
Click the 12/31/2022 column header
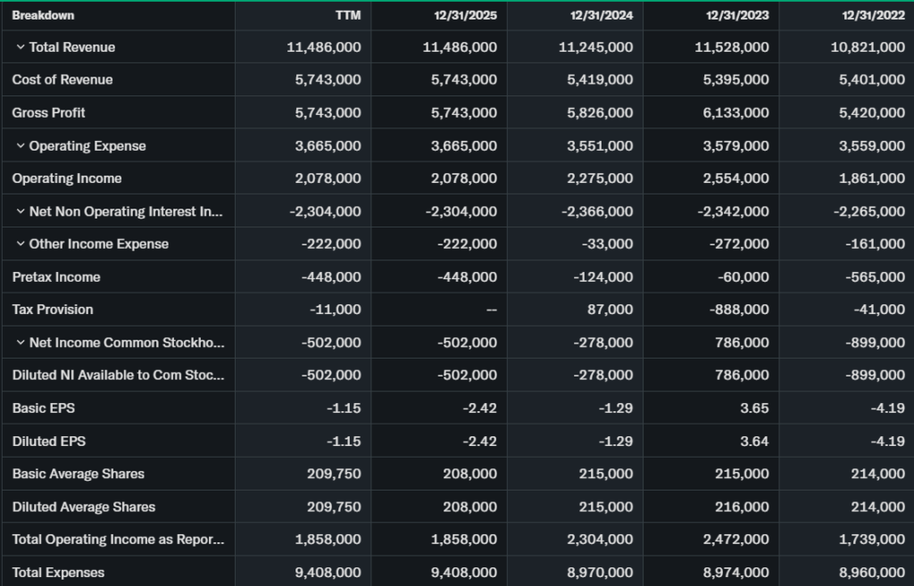click(873, 15)
